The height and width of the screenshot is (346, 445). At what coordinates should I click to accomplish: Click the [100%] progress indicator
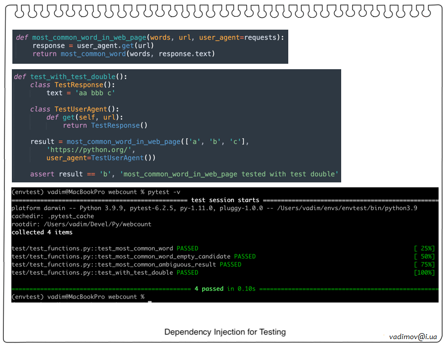425,272
